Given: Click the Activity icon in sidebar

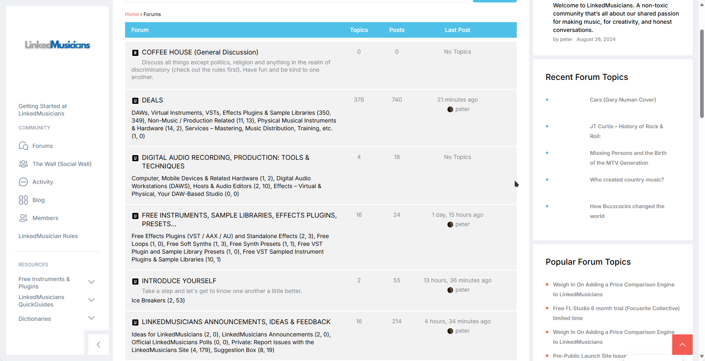Looking at the screenshot, I should [x=23, y=182].
